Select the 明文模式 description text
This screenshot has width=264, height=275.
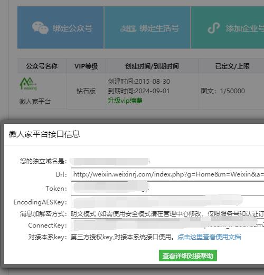click(x=167, y=214)
